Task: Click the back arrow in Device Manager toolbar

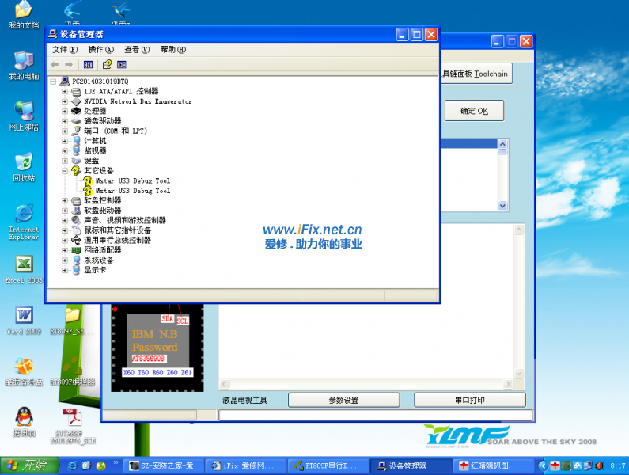Action: (x=55, y=64)
